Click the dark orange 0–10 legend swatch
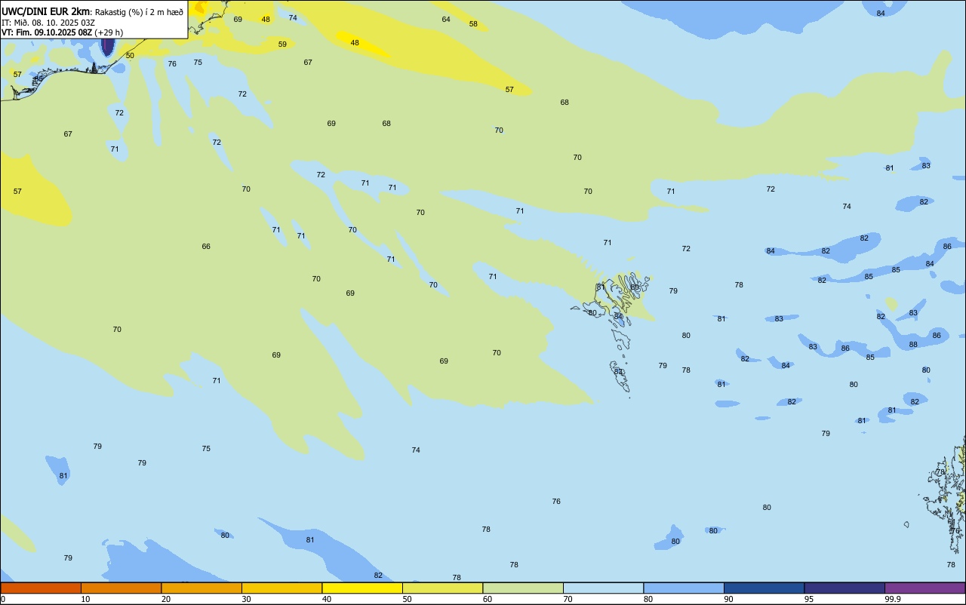Viewport: 966px width, 605px height. tap(41, 588)
